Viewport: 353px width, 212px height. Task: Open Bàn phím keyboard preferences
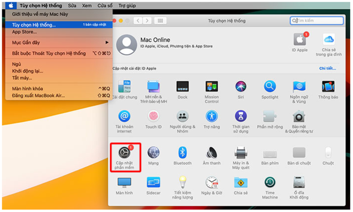[270, 154]
